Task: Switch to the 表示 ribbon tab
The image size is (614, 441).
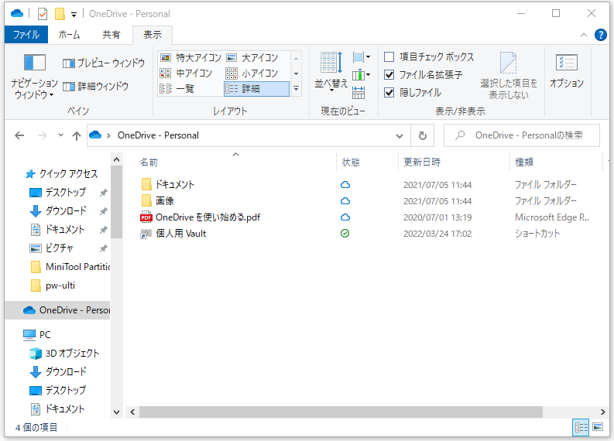Action: [x=153, y=35]
